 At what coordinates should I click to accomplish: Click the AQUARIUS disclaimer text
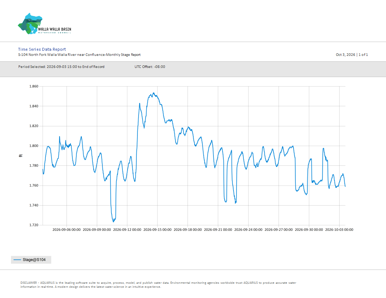click(158, 285)
